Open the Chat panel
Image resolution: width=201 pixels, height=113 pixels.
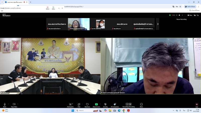[79, 104]
